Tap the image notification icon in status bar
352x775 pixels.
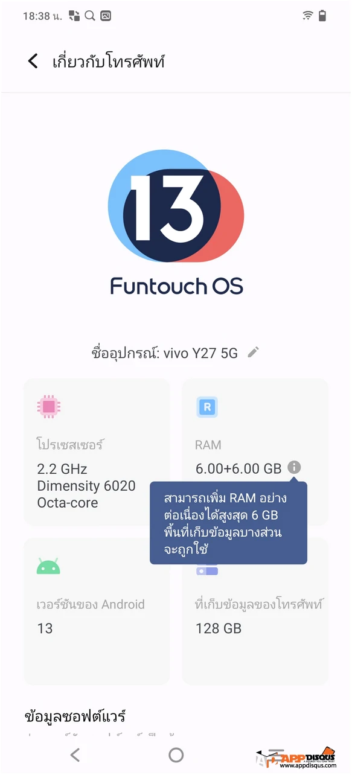click(106, 16)
